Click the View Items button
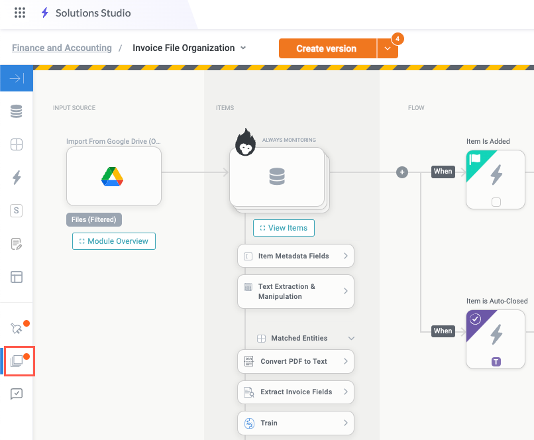534x440 pixels. tap(284, 228)
